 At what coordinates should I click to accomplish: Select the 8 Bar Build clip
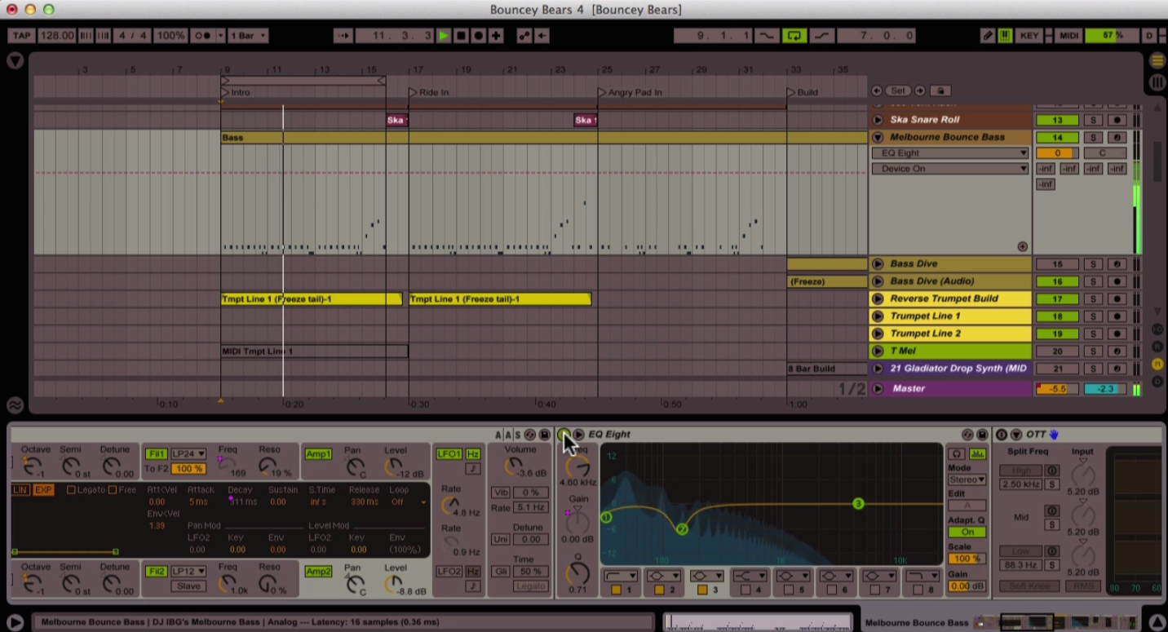pyautogui.click(x=827, y=369)
